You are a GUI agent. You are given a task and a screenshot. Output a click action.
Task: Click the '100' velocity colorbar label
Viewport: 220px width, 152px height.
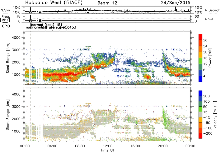207,102
